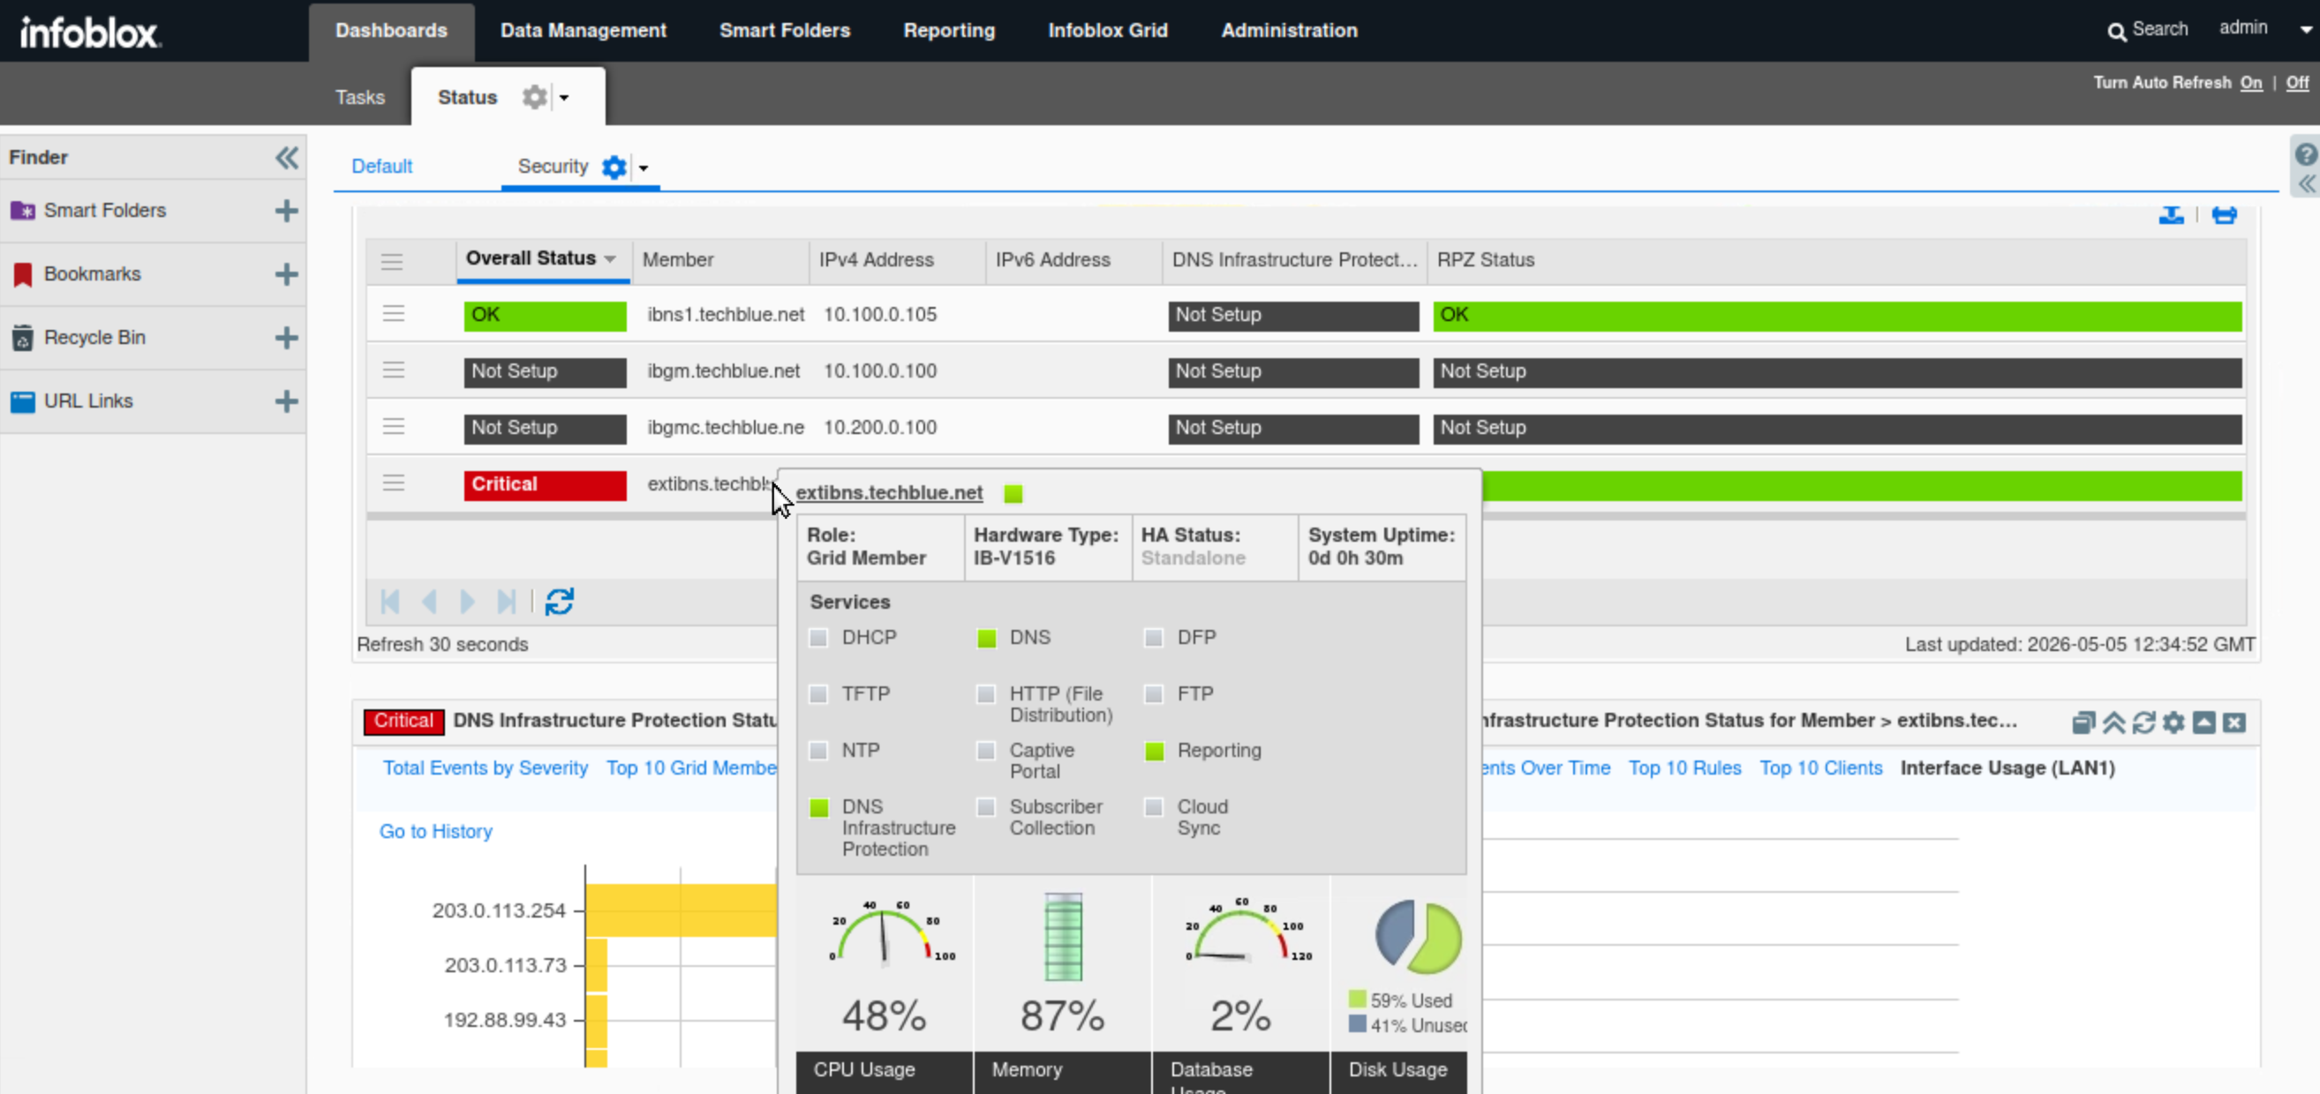Viewport: 2320px width, 1094px height.
Task: Expand the right-side help panel arrows
Action: pyautogui.click(x=2307, y=184)
